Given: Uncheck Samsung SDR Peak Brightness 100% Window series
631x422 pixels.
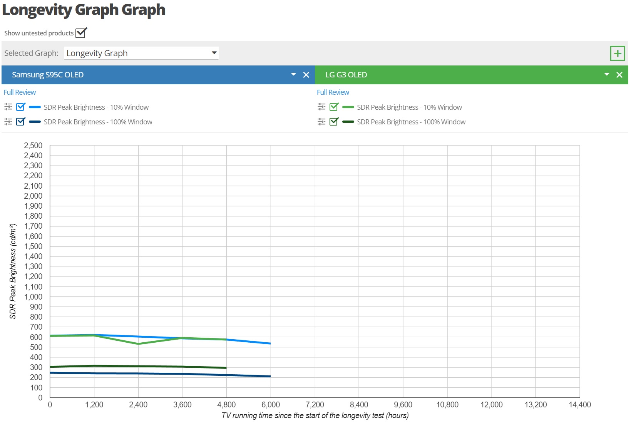Looking at the screenshot, I should [x=21, y=121].
